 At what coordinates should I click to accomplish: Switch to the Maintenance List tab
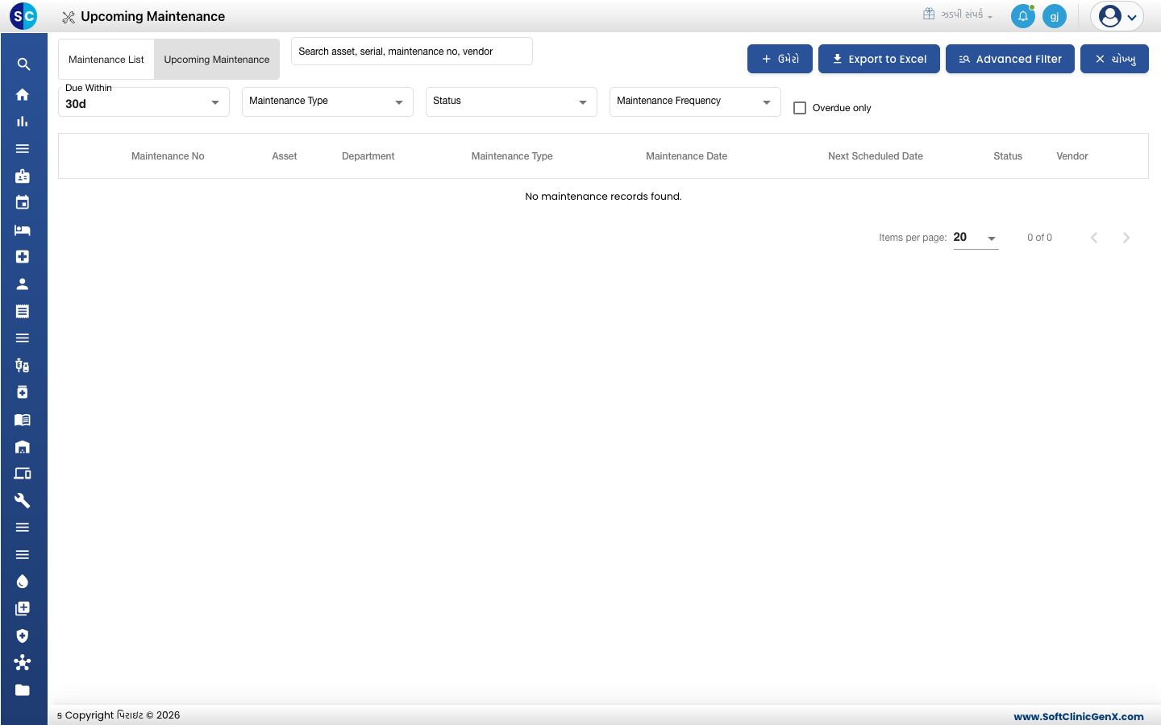(x=106, y=60)
